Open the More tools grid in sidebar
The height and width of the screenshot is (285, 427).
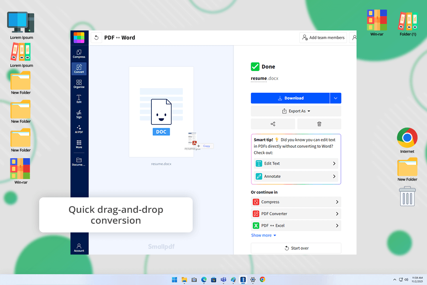click(79, 144)
